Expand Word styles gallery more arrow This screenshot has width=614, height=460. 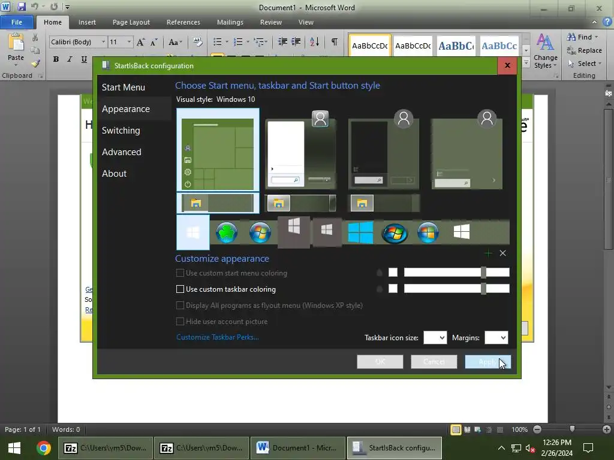point(526,62)
